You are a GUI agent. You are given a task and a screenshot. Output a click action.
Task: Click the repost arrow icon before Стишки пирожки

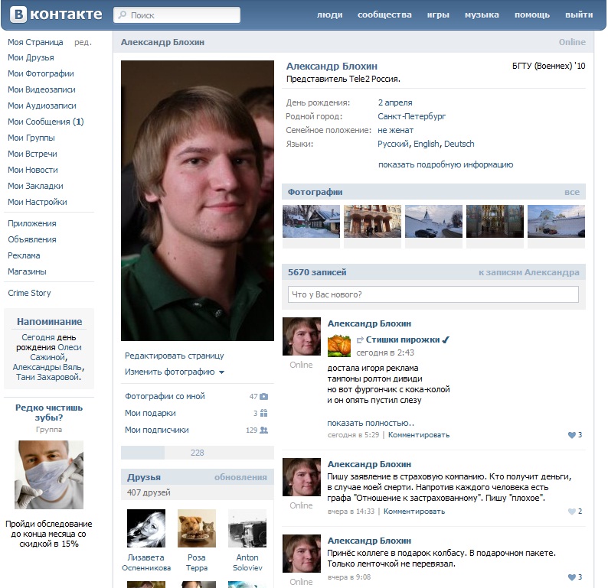click(x=360, y=339)
